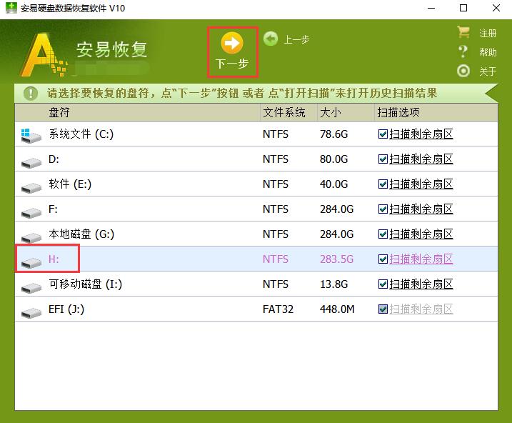The width and height of the screenshot is (512, 423).
Task: Click the drive icon beside 本地磁盘 (G:)
Action: coord(31,237)
